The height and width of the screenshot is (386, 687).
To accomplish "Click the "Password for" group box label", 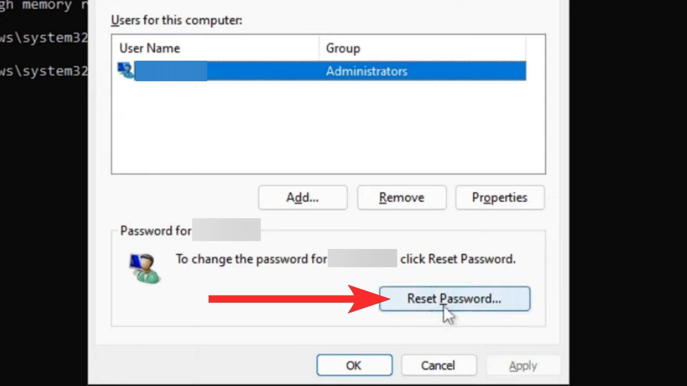I will pos(156,231).
